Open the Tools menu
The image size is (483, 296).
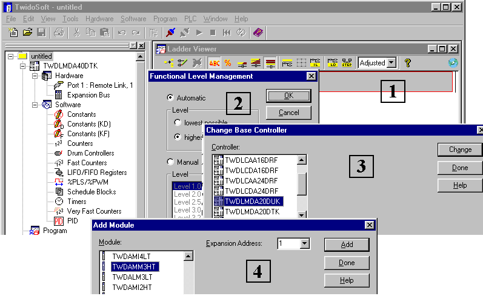[x=70, y=19]
